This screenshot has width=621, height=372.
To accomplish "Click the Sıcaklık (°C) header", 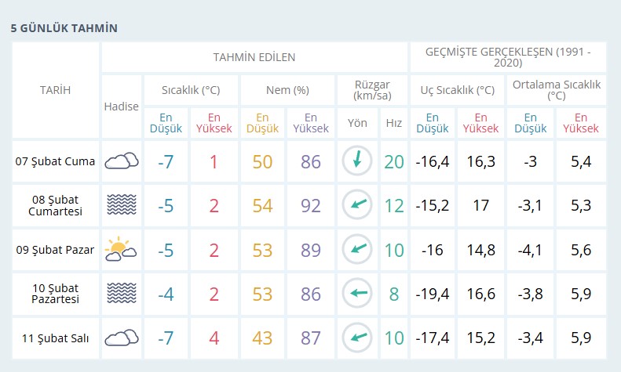I will [x=191, y=90].
